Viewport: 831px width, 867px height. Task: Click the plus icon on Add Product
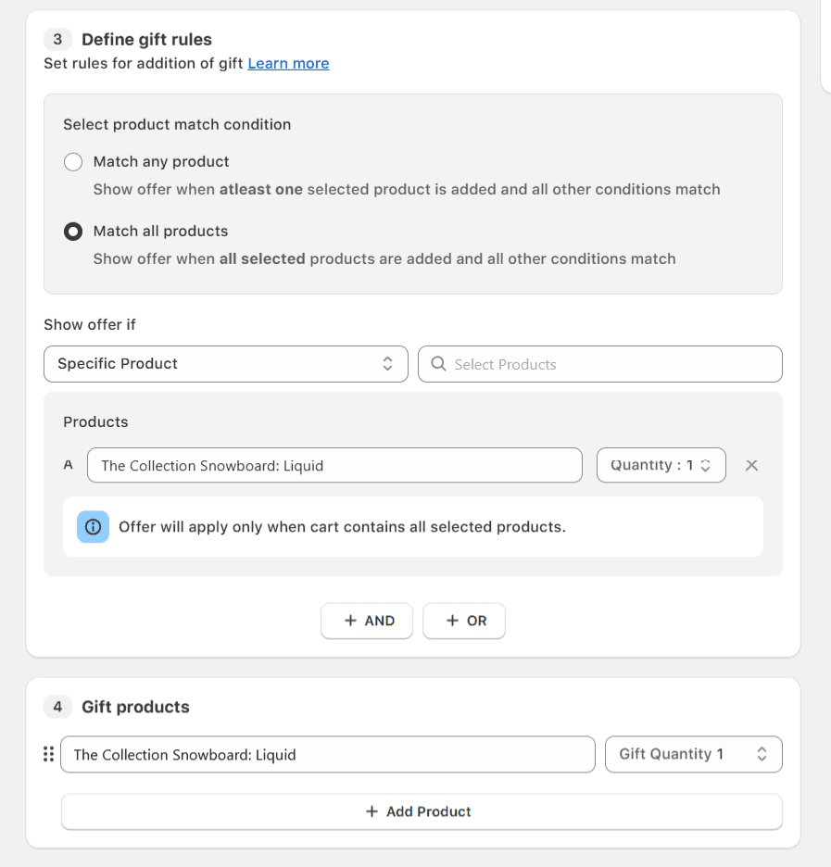click(x=371, y=811)
